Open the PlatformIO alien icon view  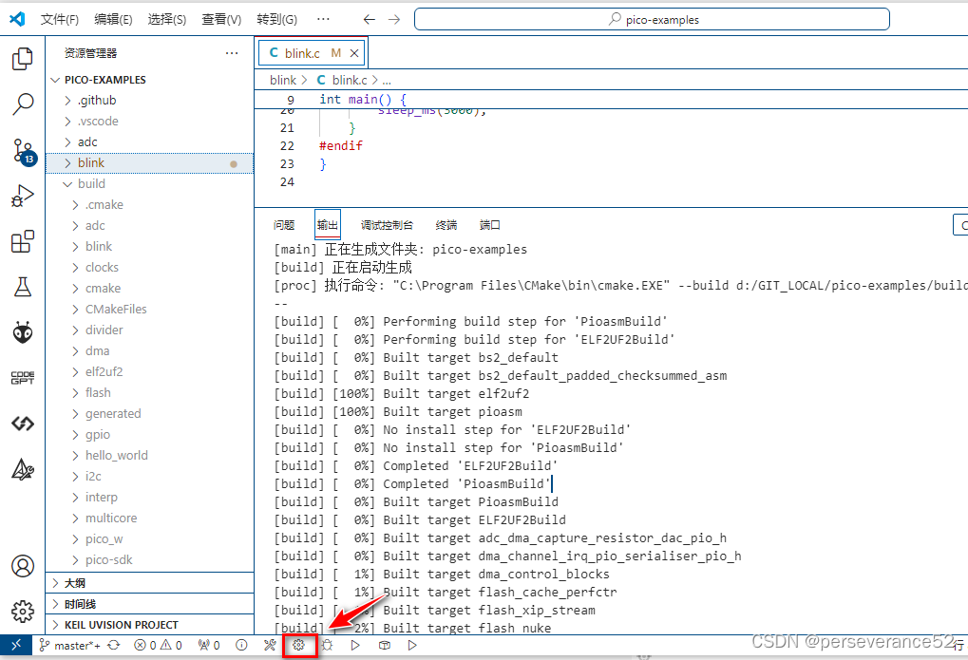tap(23, 332)
